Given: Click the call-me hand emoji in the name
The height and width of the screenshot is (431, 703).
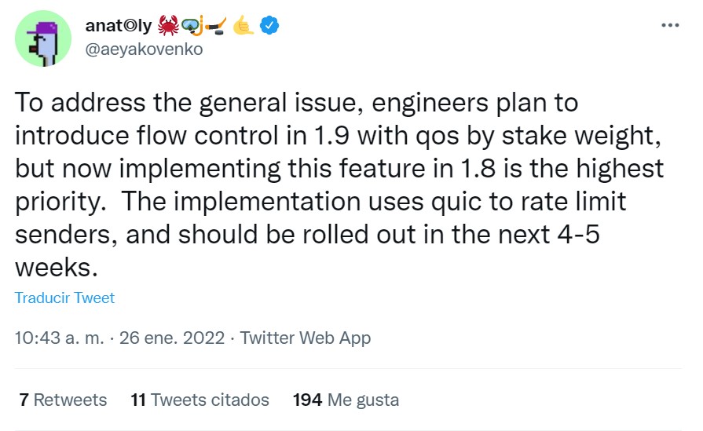Looking at the screenshot, I should (x=243, y=26).
